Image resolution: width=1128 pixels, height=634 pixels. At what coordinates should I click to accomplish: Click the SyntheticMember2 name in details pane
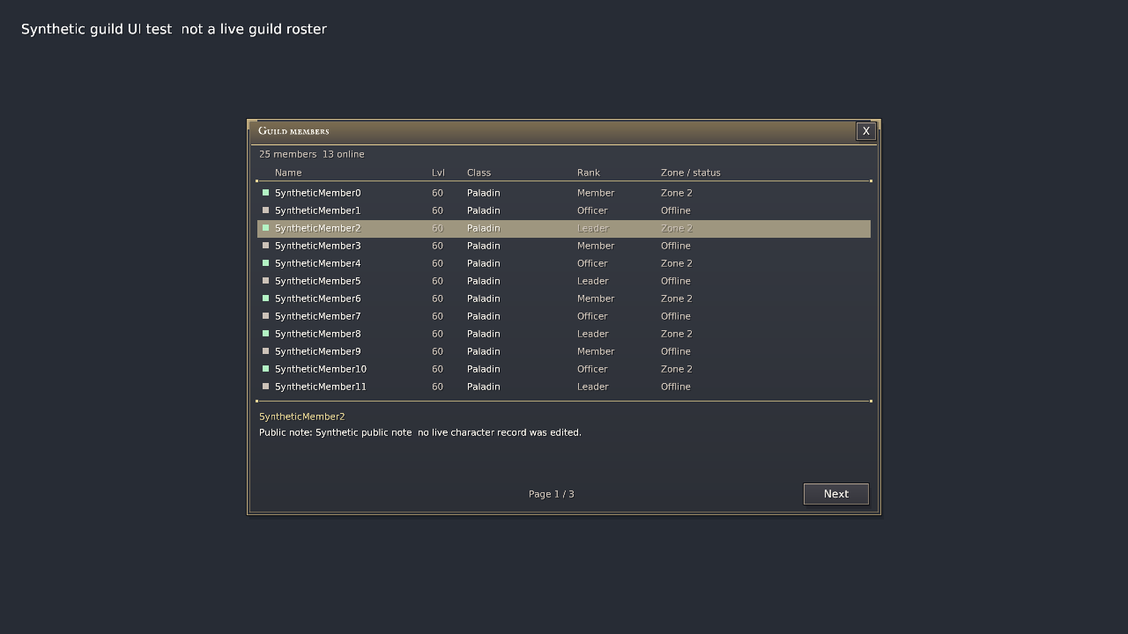tap(302, 417)
